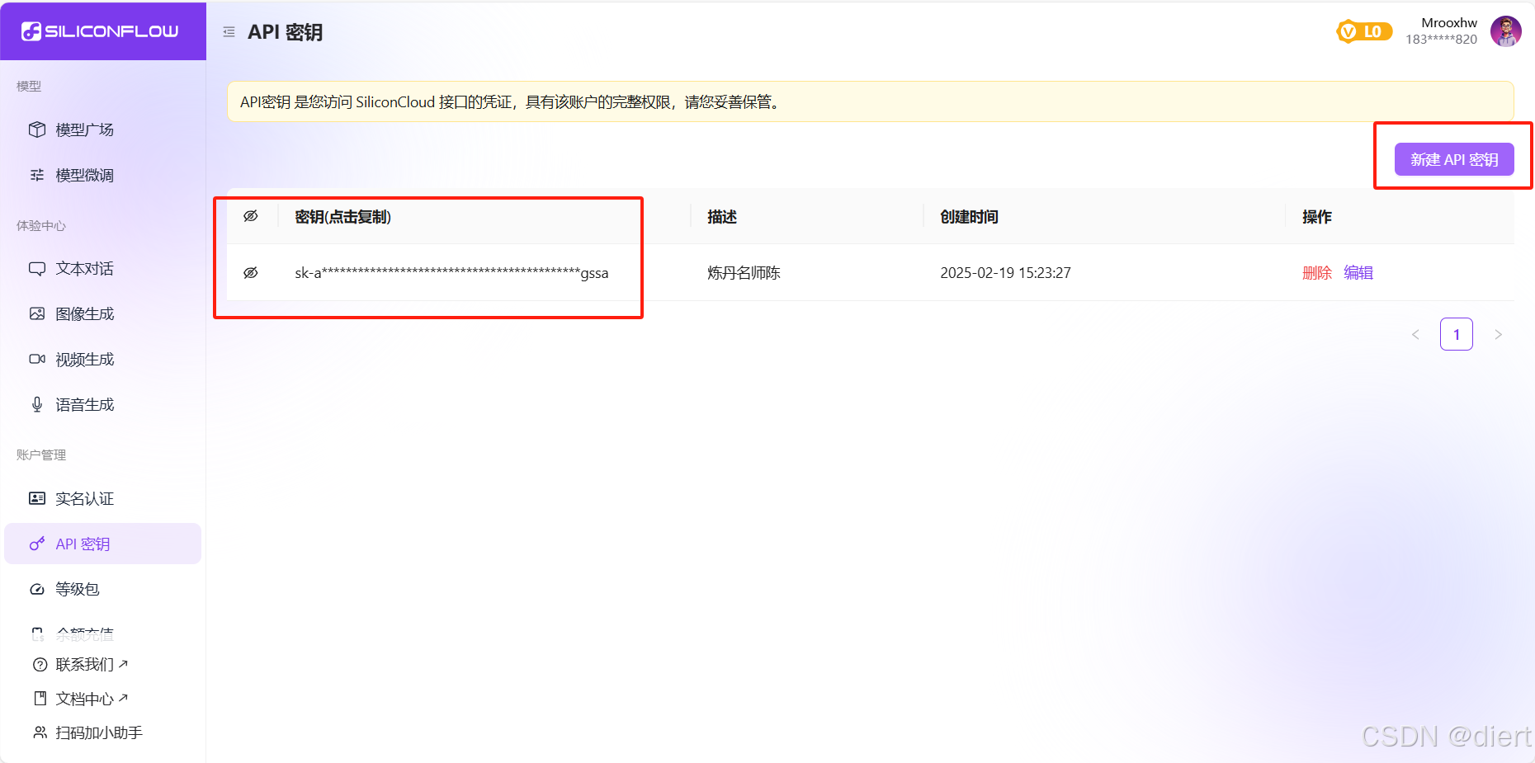Viewport: 1535px width, 763px height.
Task: Click the username Mrooxhw
Action: [x=1449, y=23]
